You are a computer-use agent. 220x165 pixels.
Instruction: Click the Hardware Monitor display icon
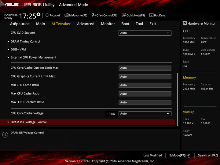(185, 24)
